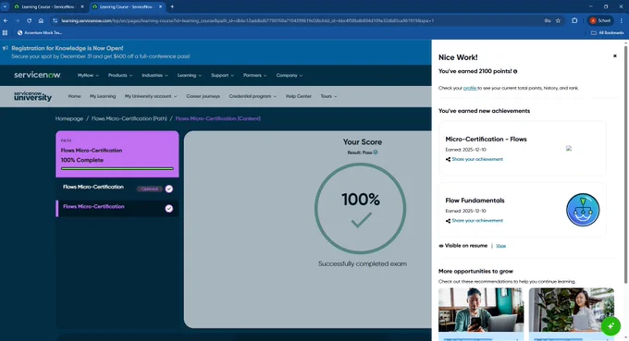Click the ServiceNow University logo

(32, 96)
